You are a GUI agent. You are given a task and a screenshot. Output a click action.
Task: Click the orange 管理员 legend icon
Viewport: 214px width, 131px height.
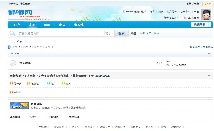(x=11, y=83)
